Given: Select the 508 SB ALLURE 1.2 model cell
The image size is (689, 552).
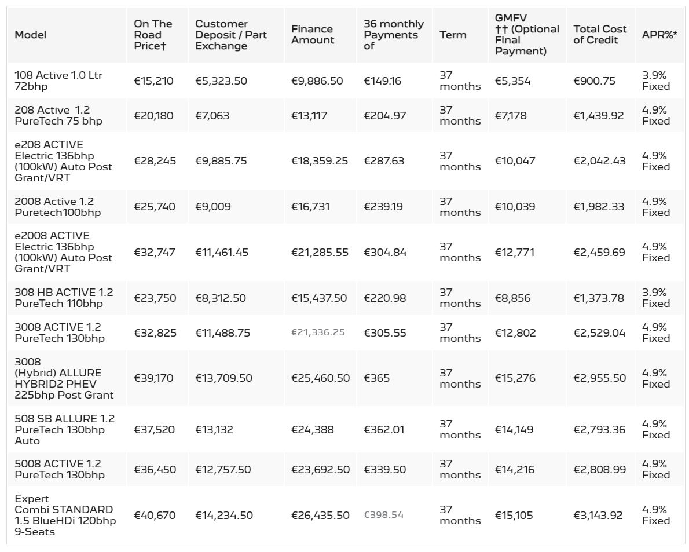Looking at the screenshot, I should pos(65,429).
